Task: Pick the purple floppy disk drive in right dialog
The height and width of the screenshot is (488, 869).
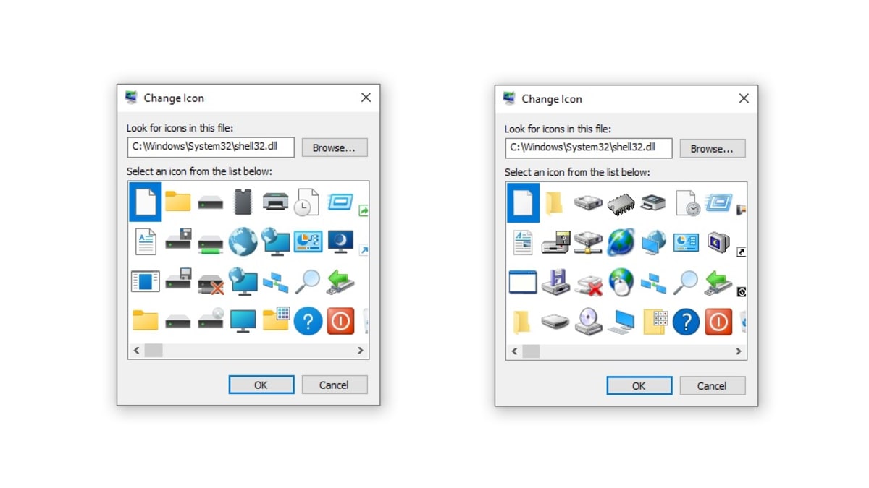Action: coord(555,282)
